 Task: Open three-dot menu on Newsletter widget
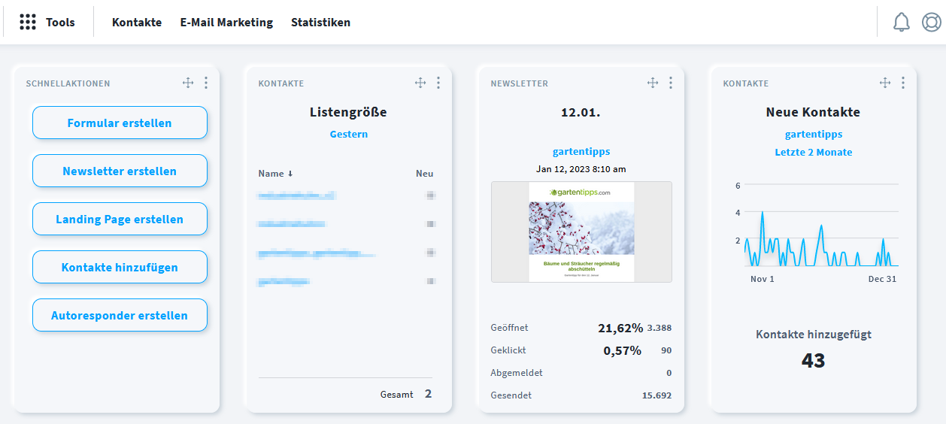pos(671,83)
